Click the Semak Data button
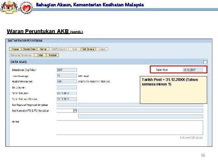The height and width of the screenshot is (163, 218). point(29,49)
